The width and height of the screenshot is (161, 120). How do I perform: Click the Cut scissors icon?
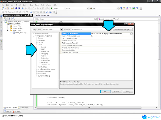click(x=23, y=8)
